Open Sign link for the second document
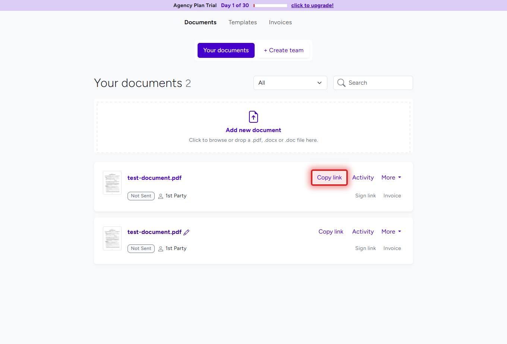The image size is (507, 344). 365,248
